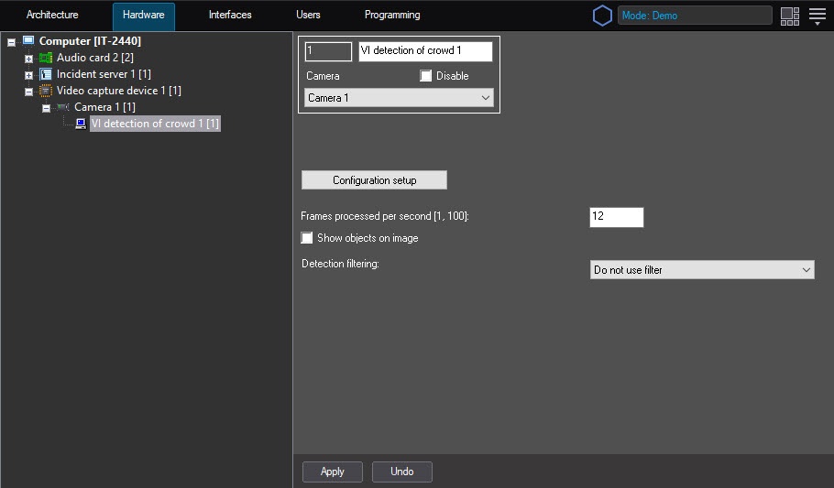Switch to the Programming tab

click(x=392, y=16)
